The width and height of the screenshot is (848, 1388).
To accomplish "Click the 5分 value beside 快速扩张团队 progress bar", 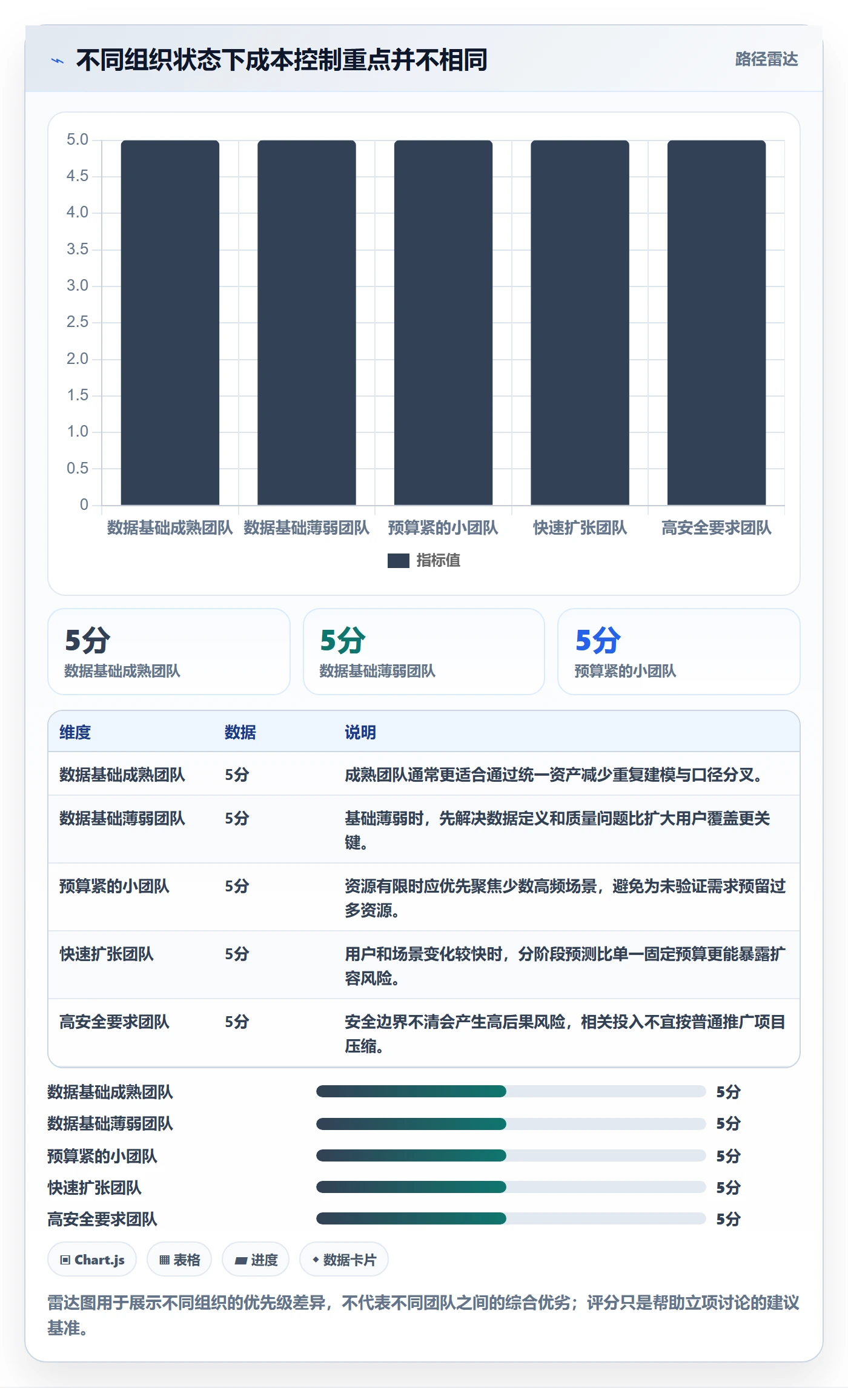I will (x=729, y=1187).
